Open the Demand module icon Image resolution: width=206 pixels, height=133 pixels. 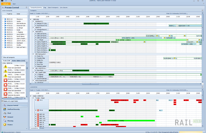[5, 117]
